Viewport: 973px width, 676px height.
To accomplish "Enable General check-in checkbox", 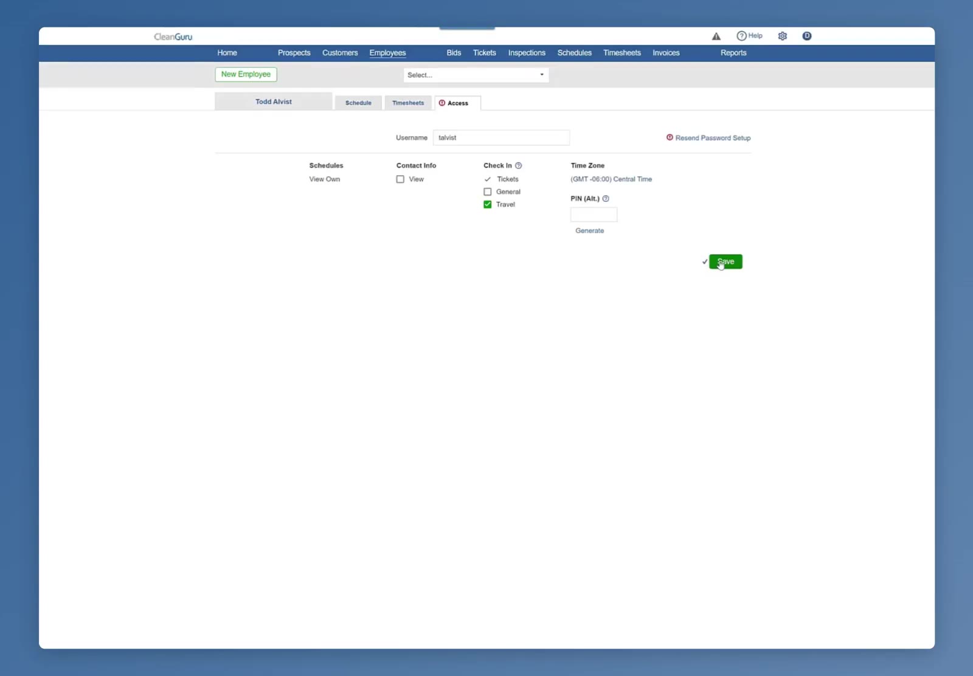I will 488,192.
